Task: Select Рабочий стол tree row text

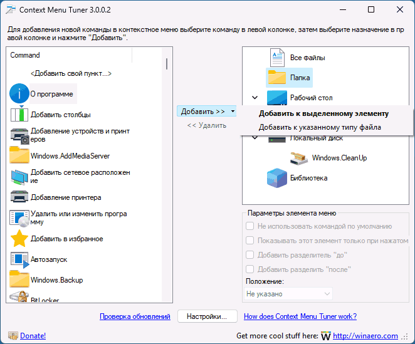Action: click(311, 98)
